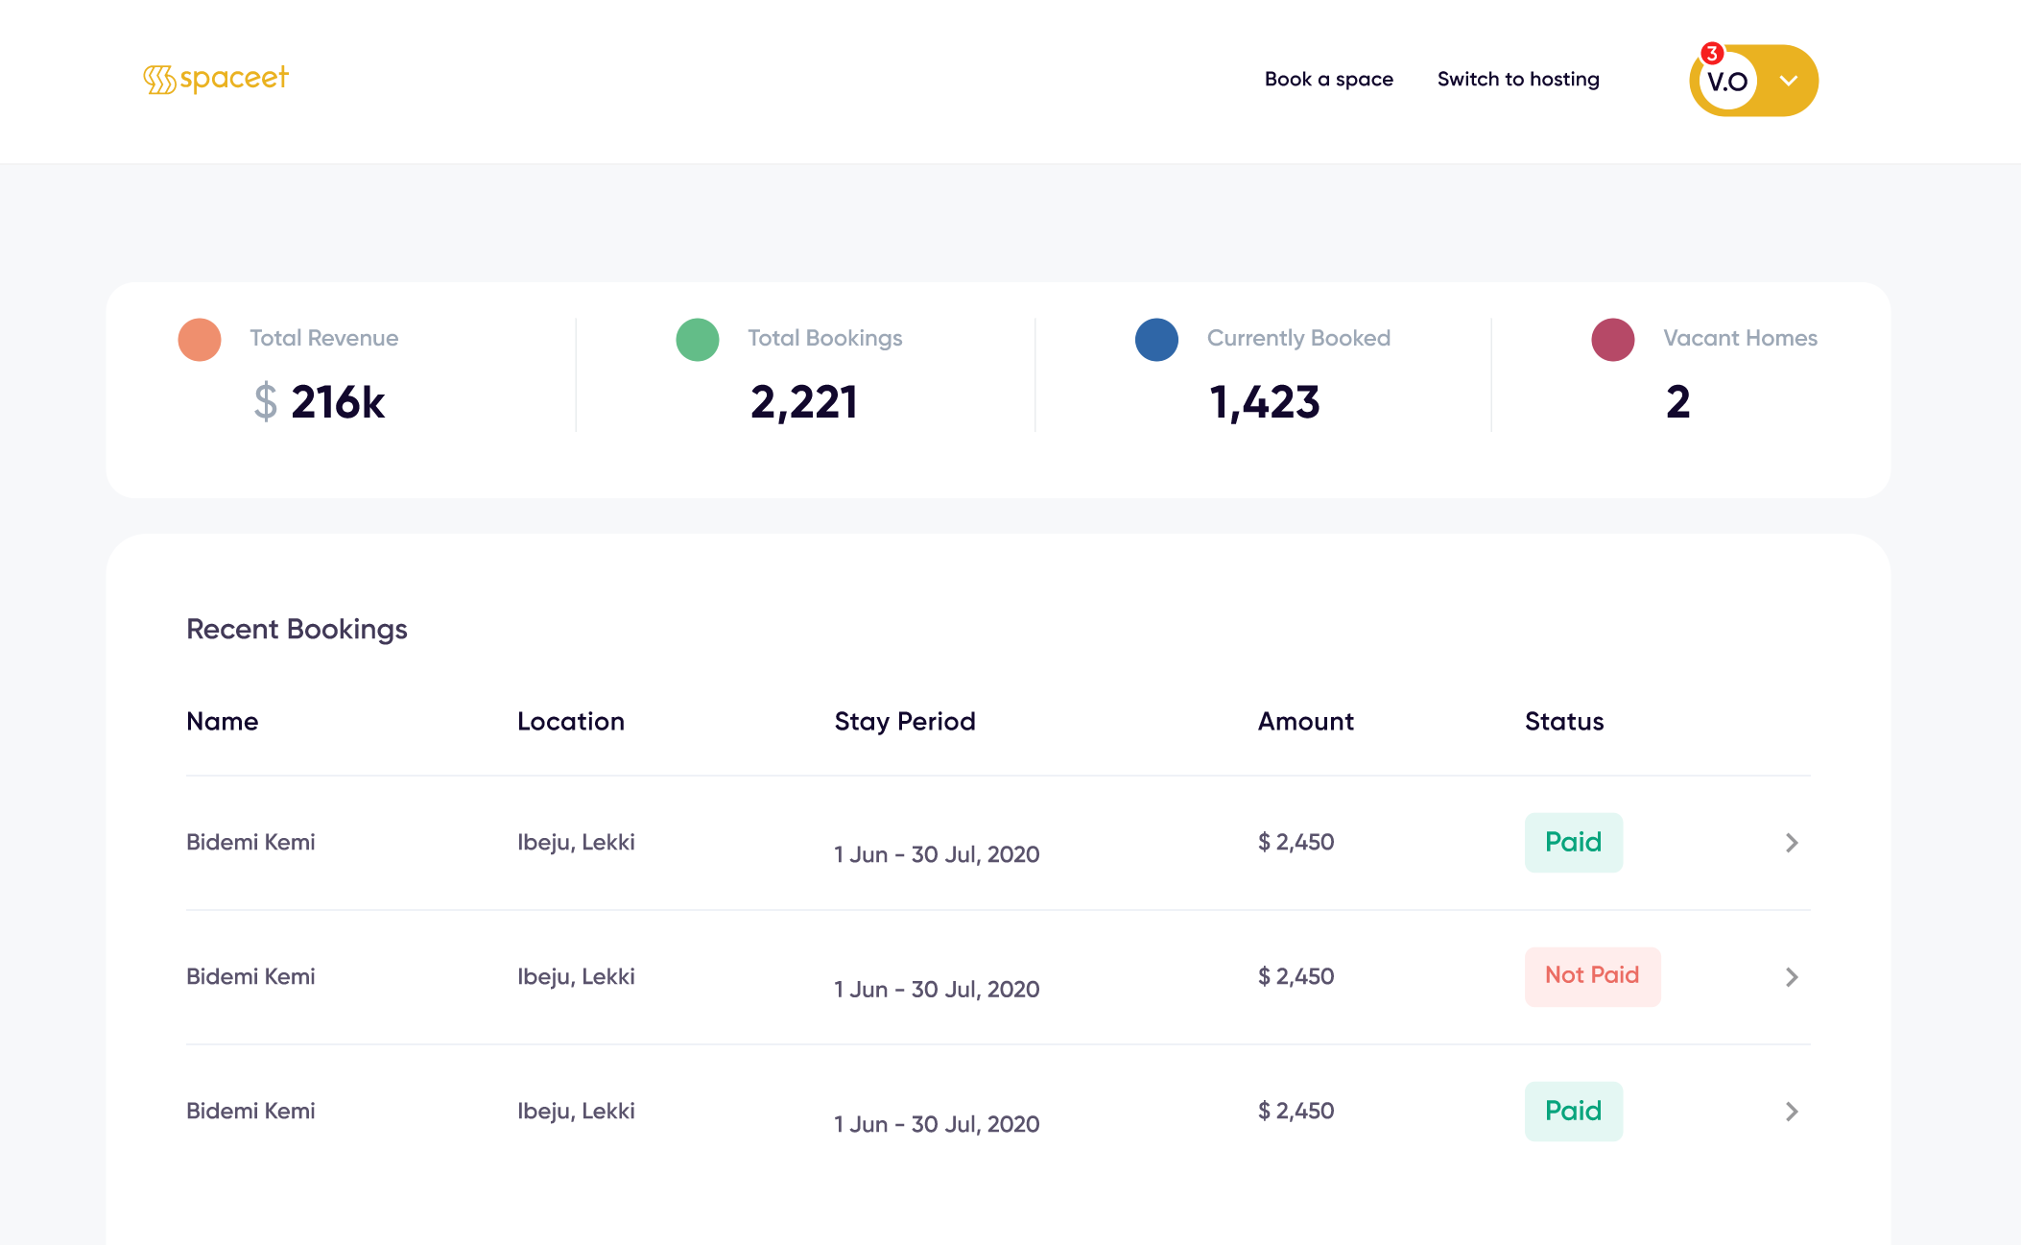Expand the profile account dropdown chevron

point(1788,82)
